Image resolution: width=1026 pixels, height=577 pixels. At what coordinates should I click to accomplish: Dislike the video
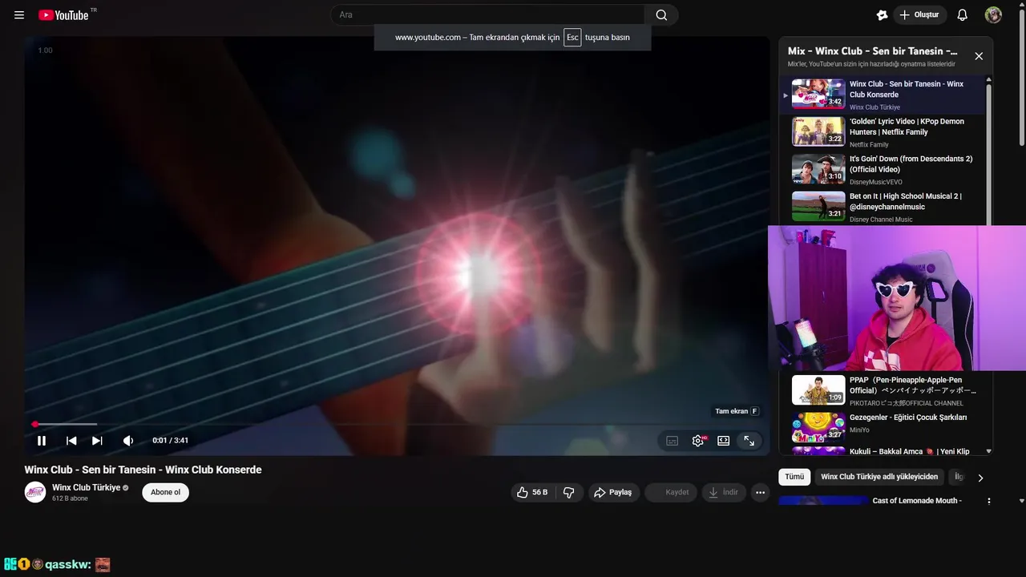point(569,492)
